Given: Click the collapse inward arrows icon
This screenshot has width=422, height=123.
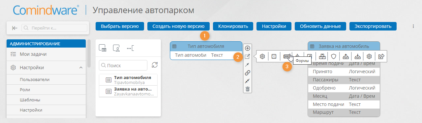Looking at the screenshot, I should [247, 81].
